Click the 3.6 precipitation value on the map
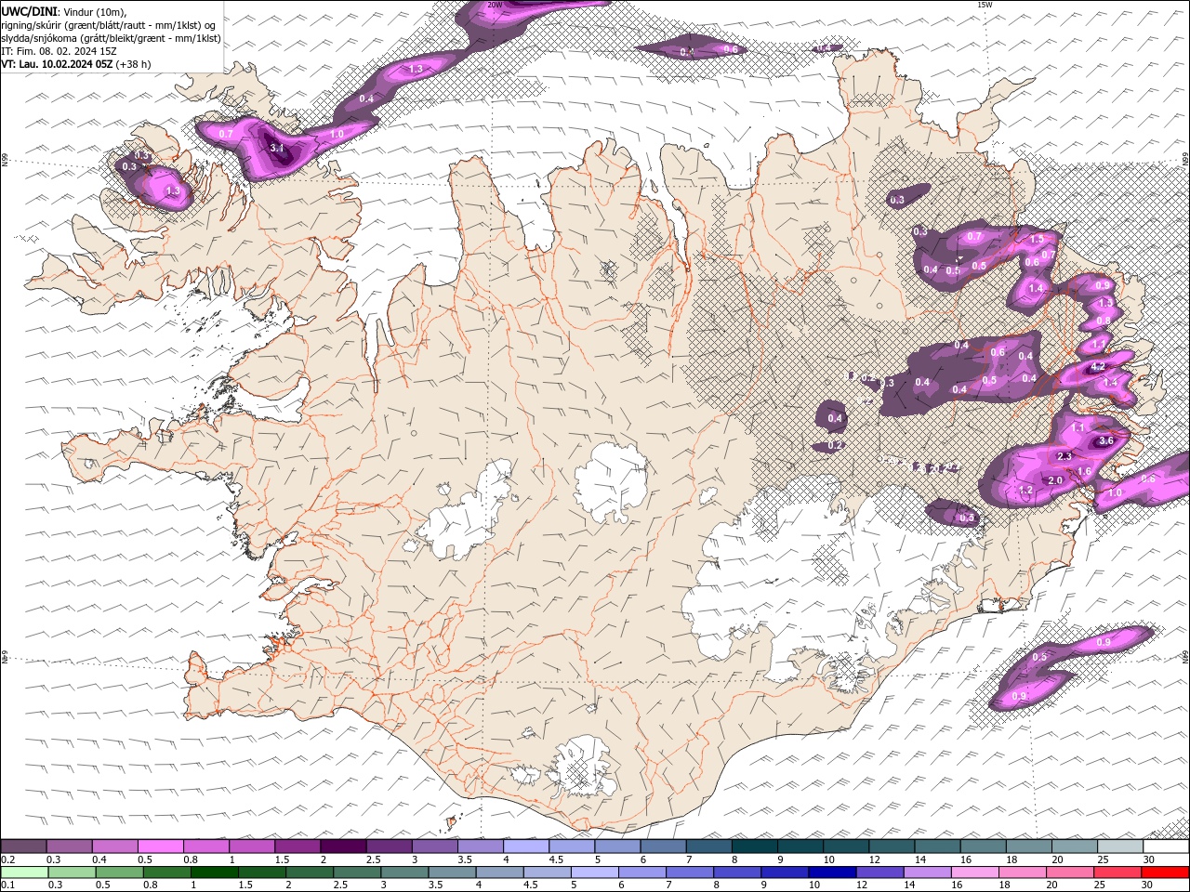The height and width of the screenshot is (892, 1190). click(1106, 440)
